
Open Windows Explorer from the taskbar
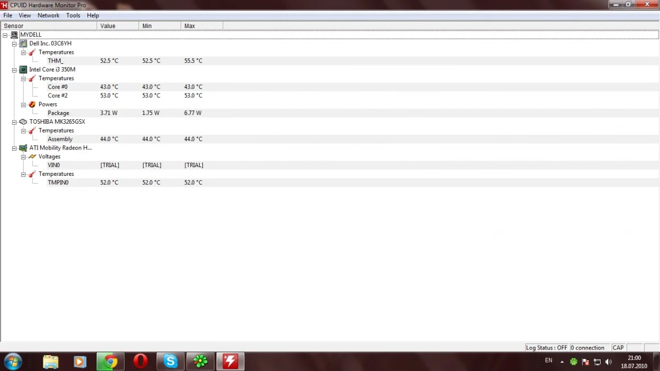[x=51, y=361]
